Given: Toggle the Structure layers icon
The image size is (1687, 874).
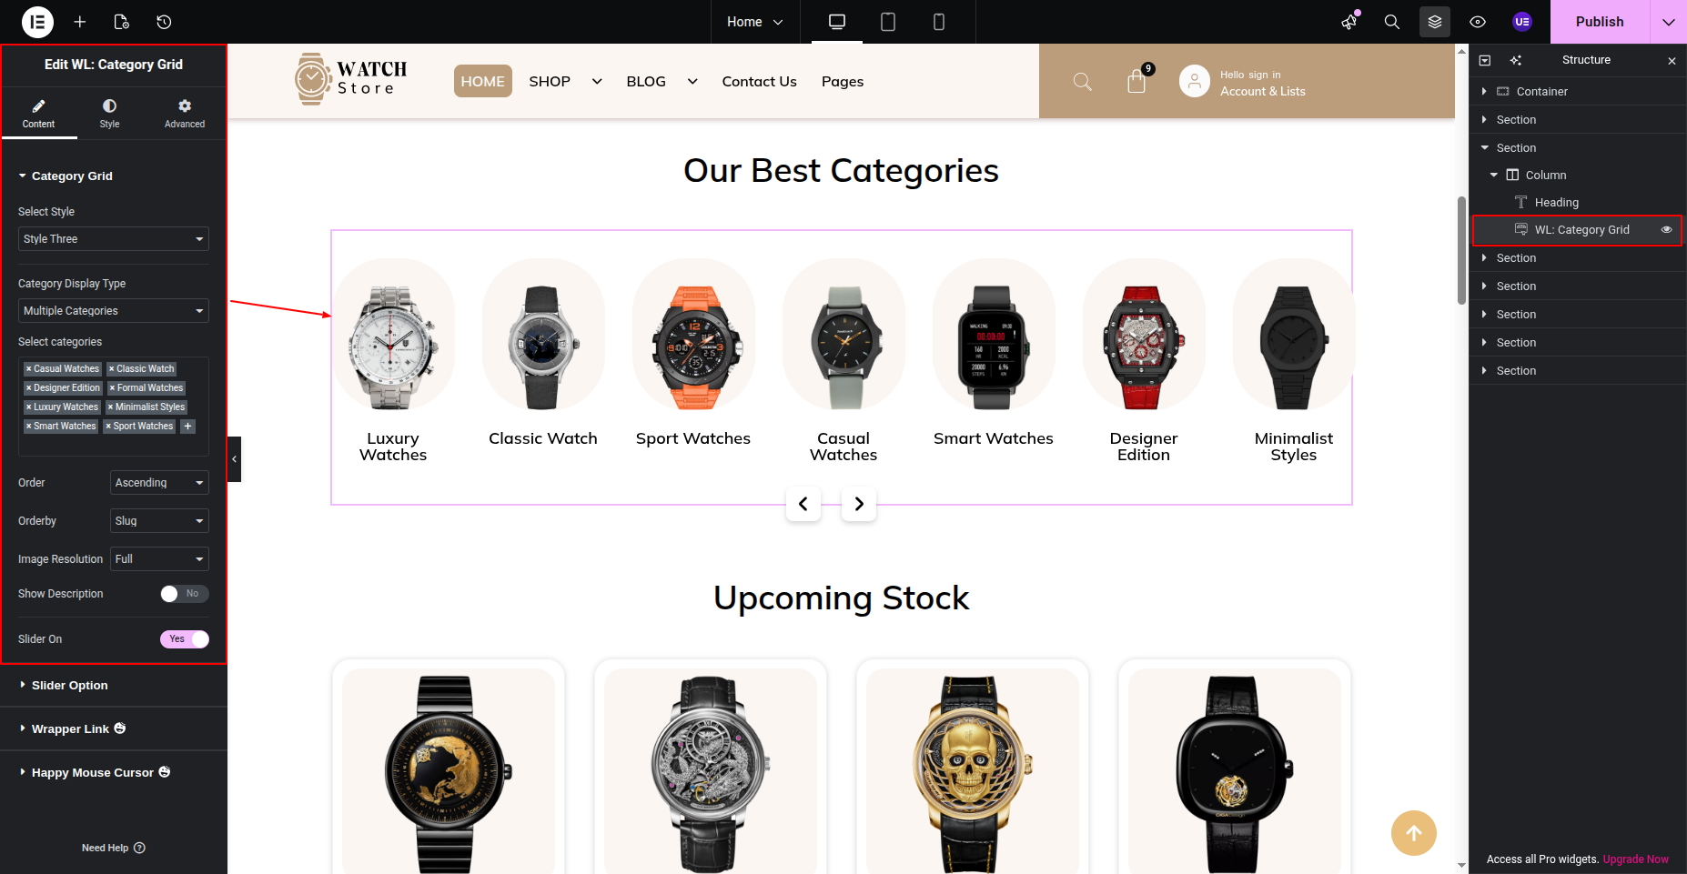Looking at the screenshot, I should pyautogui.click(x=1435, y=22).
